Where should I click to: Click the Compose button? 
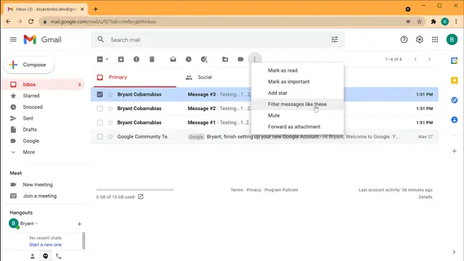coord(29,65)
